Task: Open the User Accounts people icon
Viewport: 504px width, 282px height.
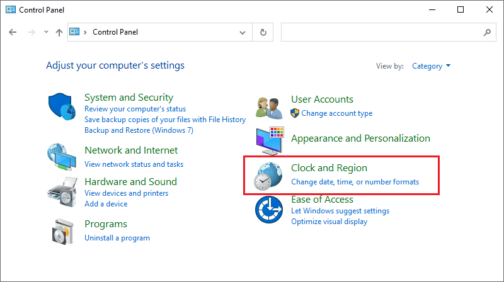Action: pos(270,108)
